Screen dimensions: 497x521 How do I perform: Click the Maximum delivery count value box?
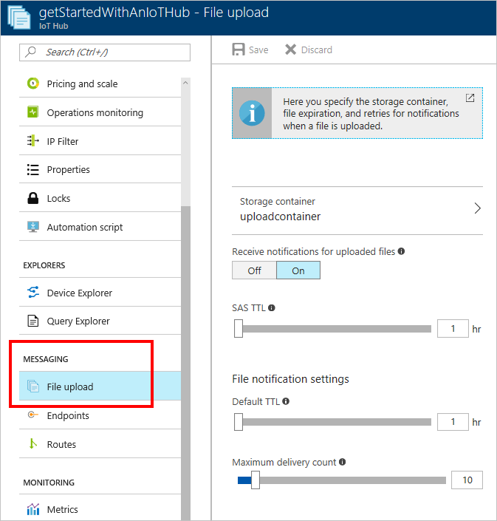coord(467,480)
